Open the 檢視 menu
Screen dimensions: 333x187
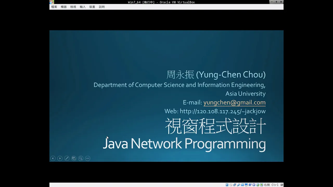coord(73,7)
